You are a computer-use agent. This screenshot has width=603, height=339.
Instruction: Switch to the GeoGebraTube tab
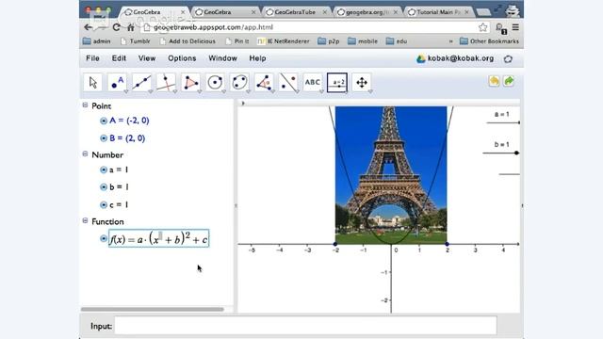point(296,12)
